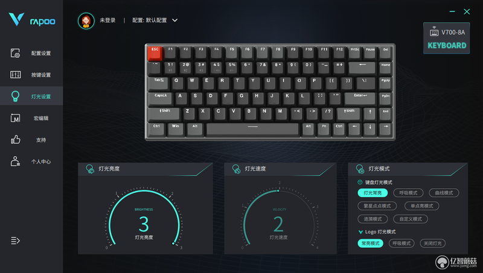
Task: Click the 按键设置 equalizer icon
Action: 15,75
